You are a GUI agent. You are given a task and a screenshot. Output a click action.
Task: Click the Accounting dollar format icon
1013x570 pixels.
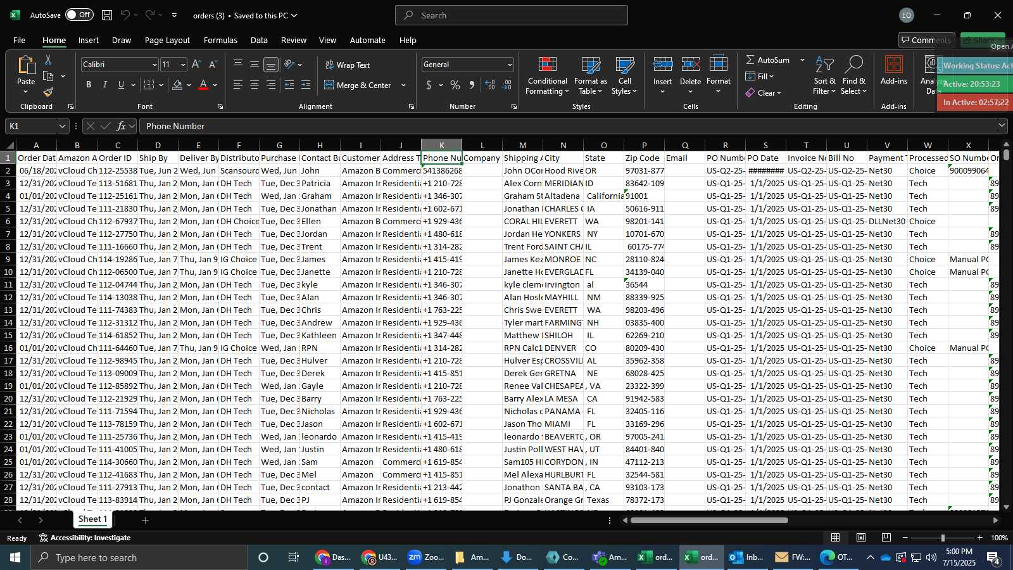click(x=429, y=85)
